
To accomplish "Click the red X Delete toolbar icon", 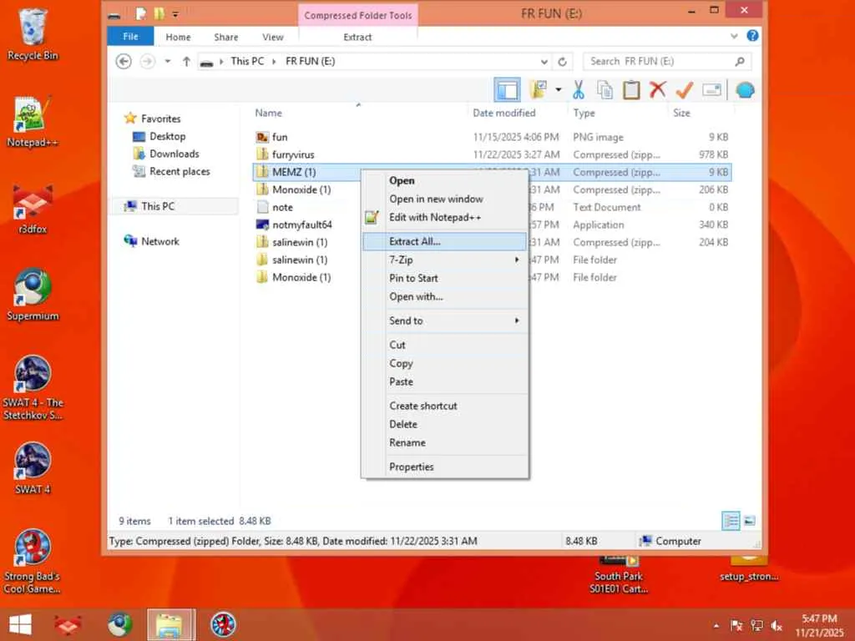I will pyautogui.click(x=658, y=90).
